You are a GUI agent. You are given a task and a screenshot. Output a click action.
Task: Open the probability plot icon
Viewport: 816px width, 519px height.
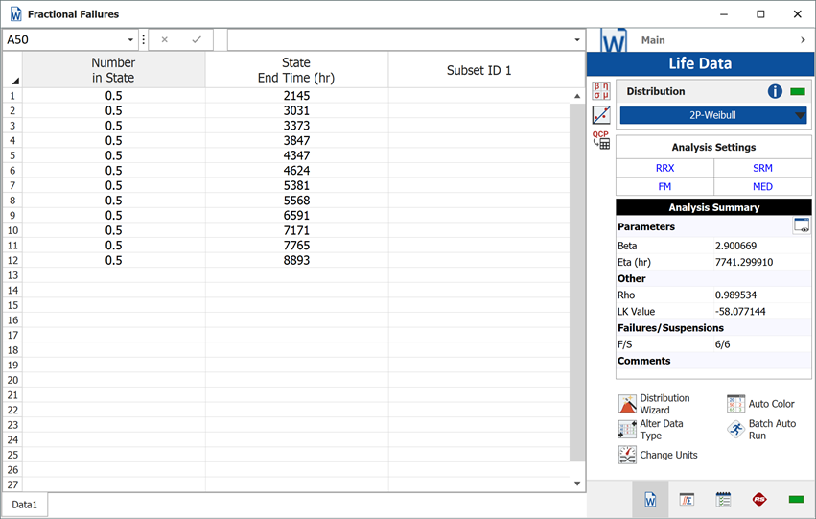[601, 115]
